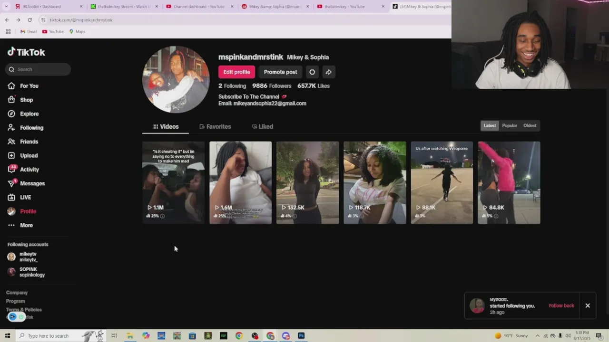Share the profile via arrow icon

click(x=328, y=72)
